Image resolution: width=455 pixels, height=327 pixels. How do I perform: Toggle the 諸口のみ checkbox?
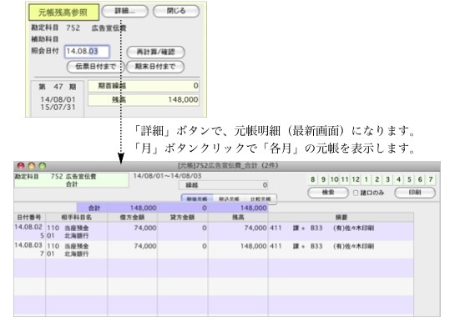356,193
